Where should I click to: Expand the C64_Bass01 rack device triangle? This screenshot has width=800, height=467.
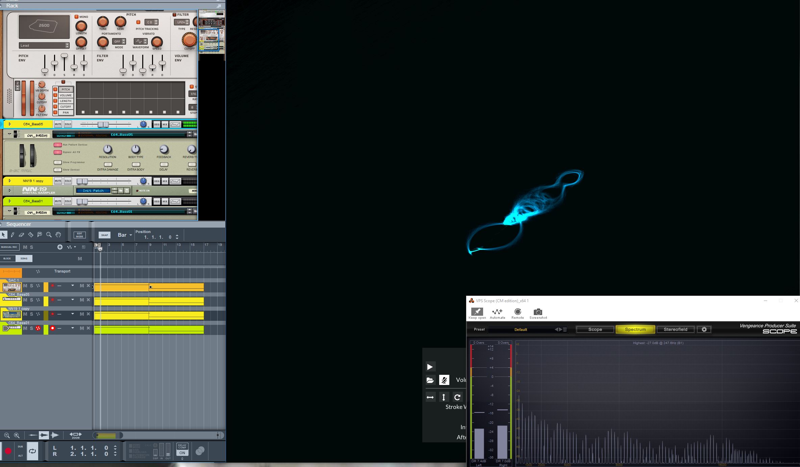(x=10, y=201)
